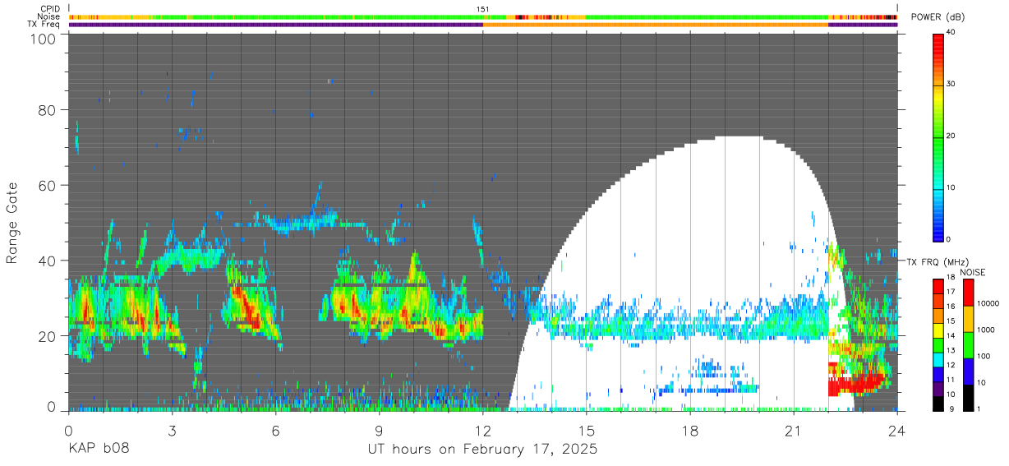Click the 80 tick on the Range Gate axis
1009x466 pixels.
48,110
